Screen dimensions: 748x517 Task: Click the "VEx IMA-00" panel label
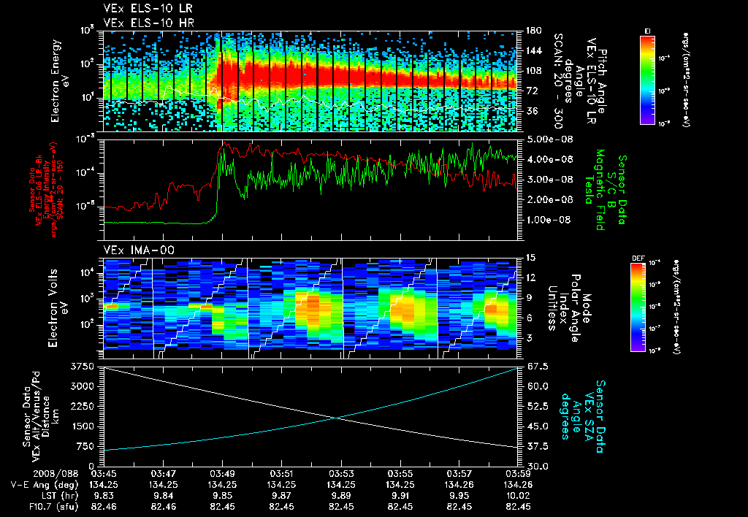coord(139,250)
